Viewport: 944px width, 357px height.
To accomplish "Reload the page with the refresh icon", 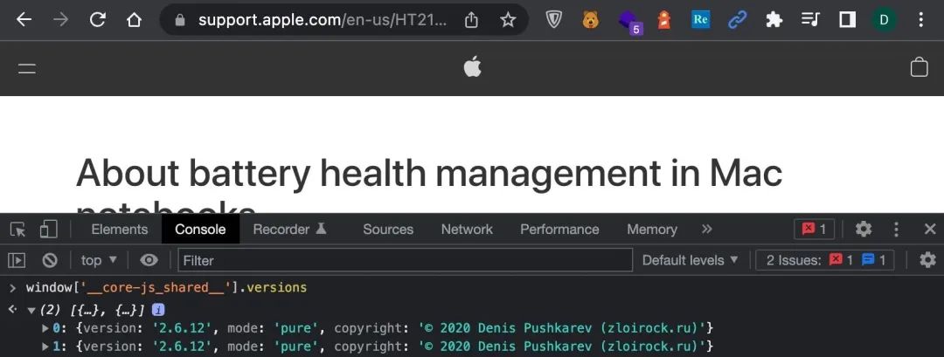I will coord(98,20).
